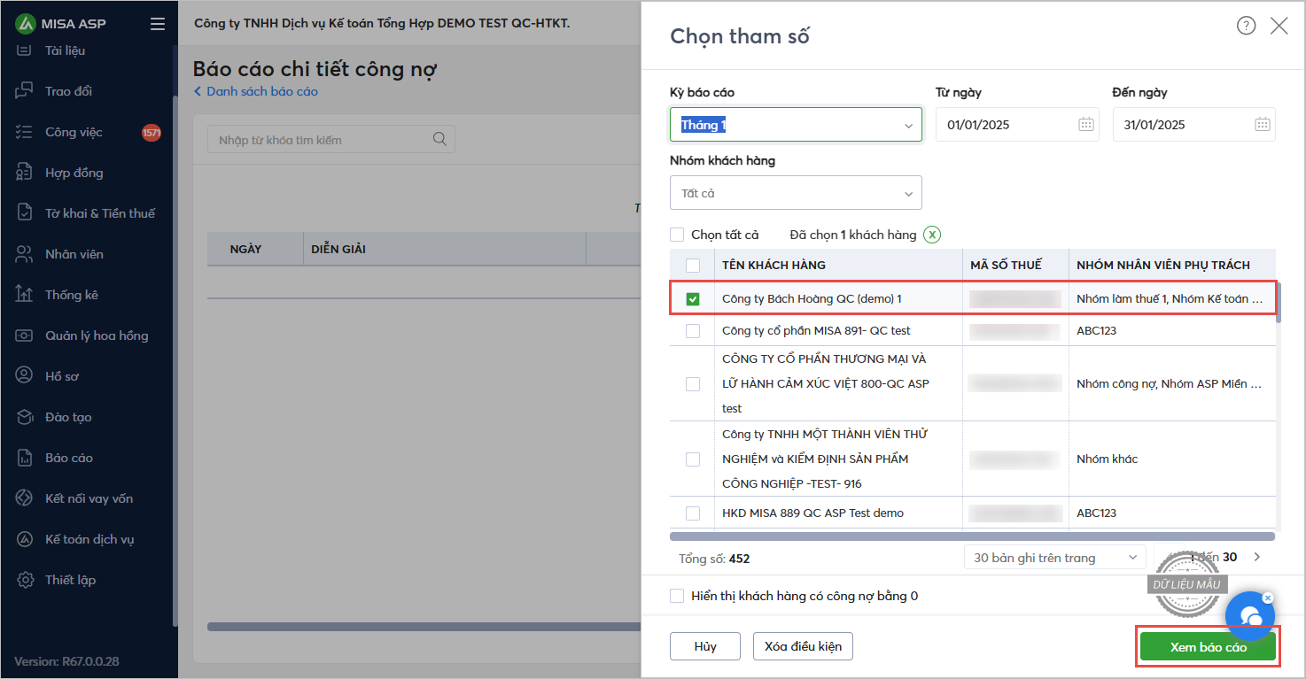
Task: Click the customer table vertical scrollbar
Action: [1279, 303]
